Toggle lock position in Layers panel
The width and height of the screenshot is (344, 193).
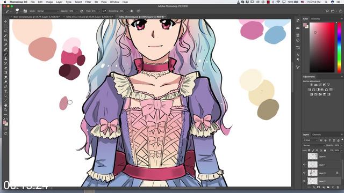317,150
